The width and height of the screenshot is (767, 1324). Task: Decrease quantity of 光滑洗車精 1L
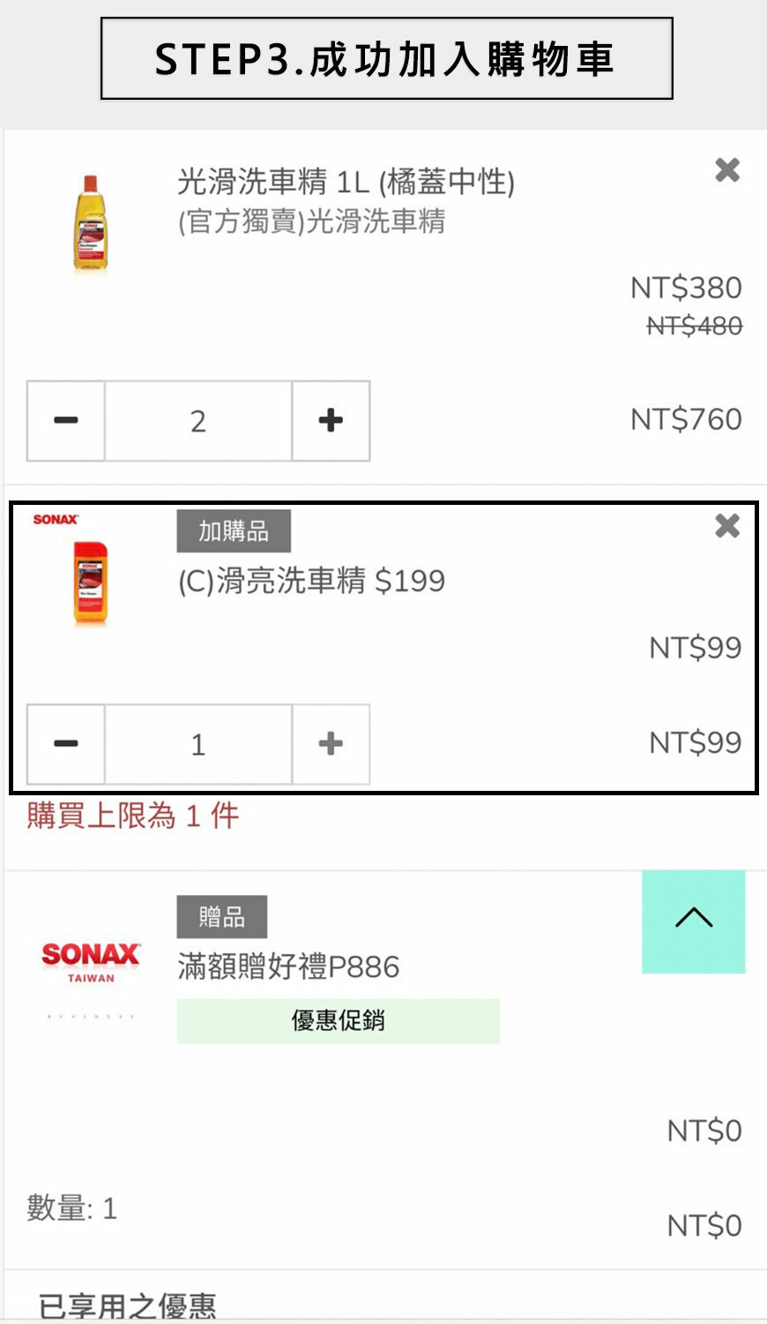(x=66, y=421)
